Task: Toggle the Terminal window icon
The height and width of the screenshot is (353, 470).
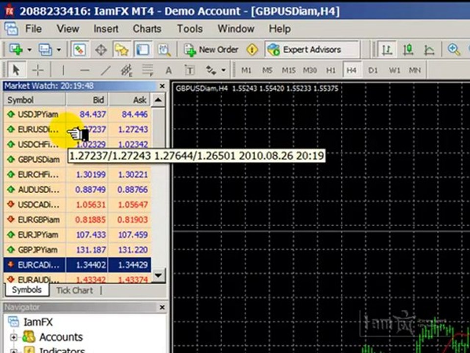Action: 142,50
